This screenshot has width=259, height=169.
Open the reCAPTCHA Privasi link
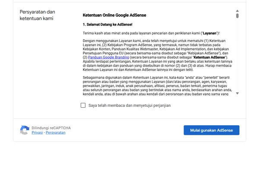tap(37, 133)
